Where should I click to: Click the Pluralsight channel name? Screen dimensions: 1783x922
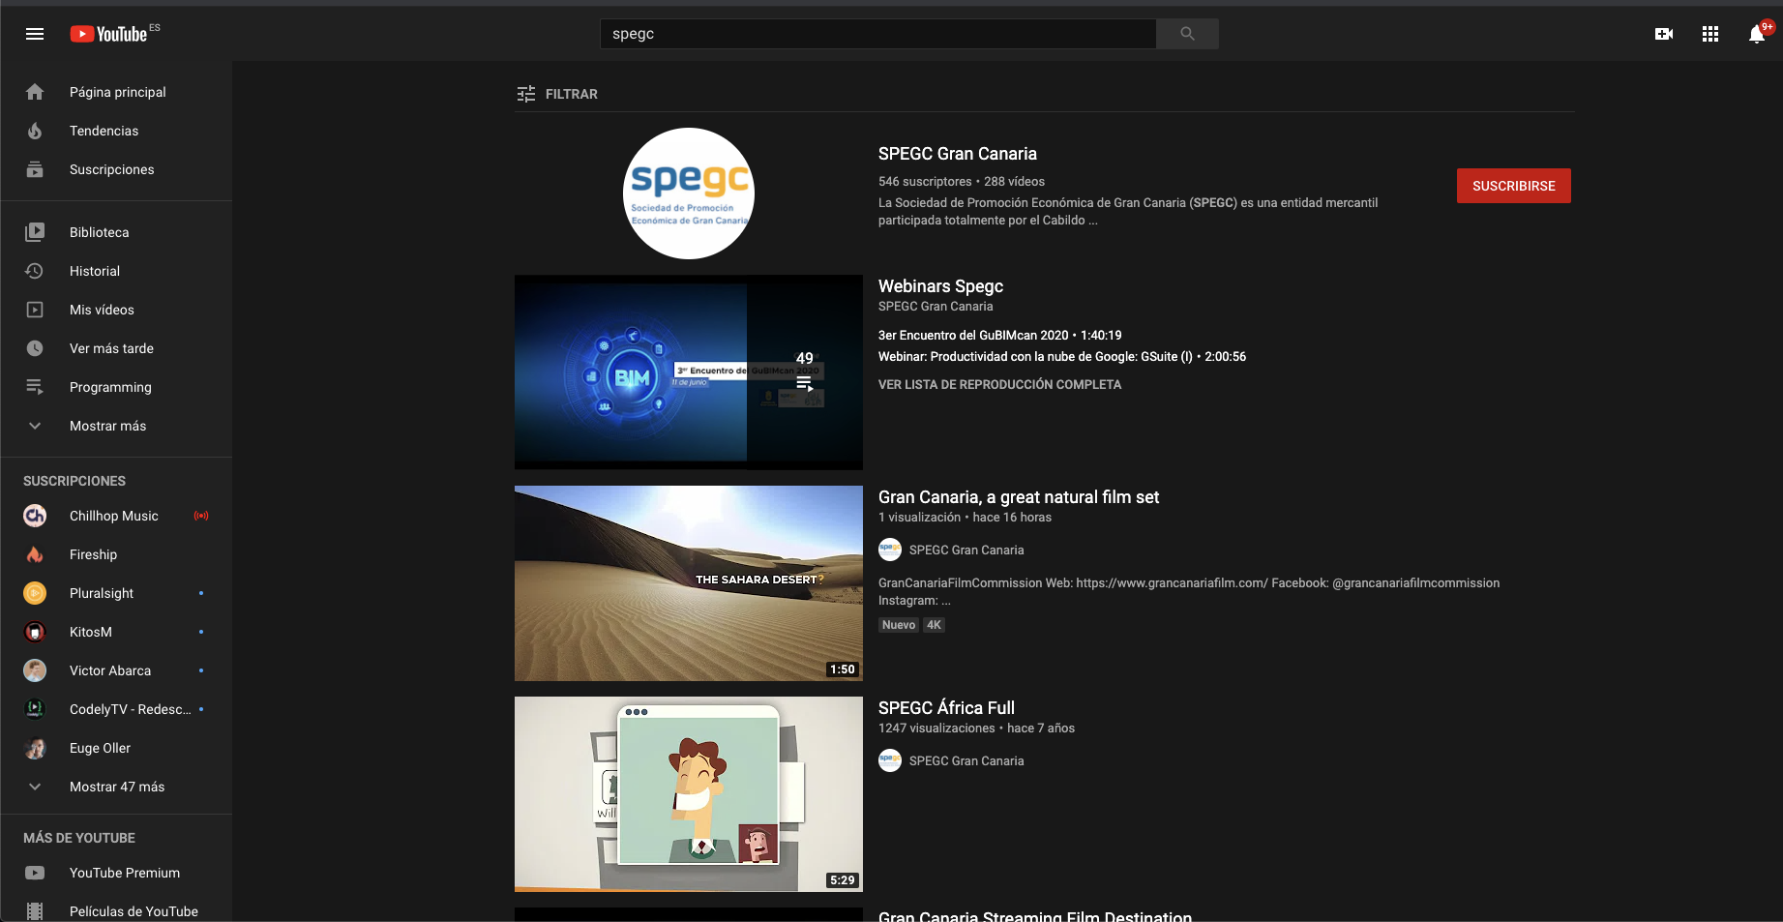click(x=102, y=593)
